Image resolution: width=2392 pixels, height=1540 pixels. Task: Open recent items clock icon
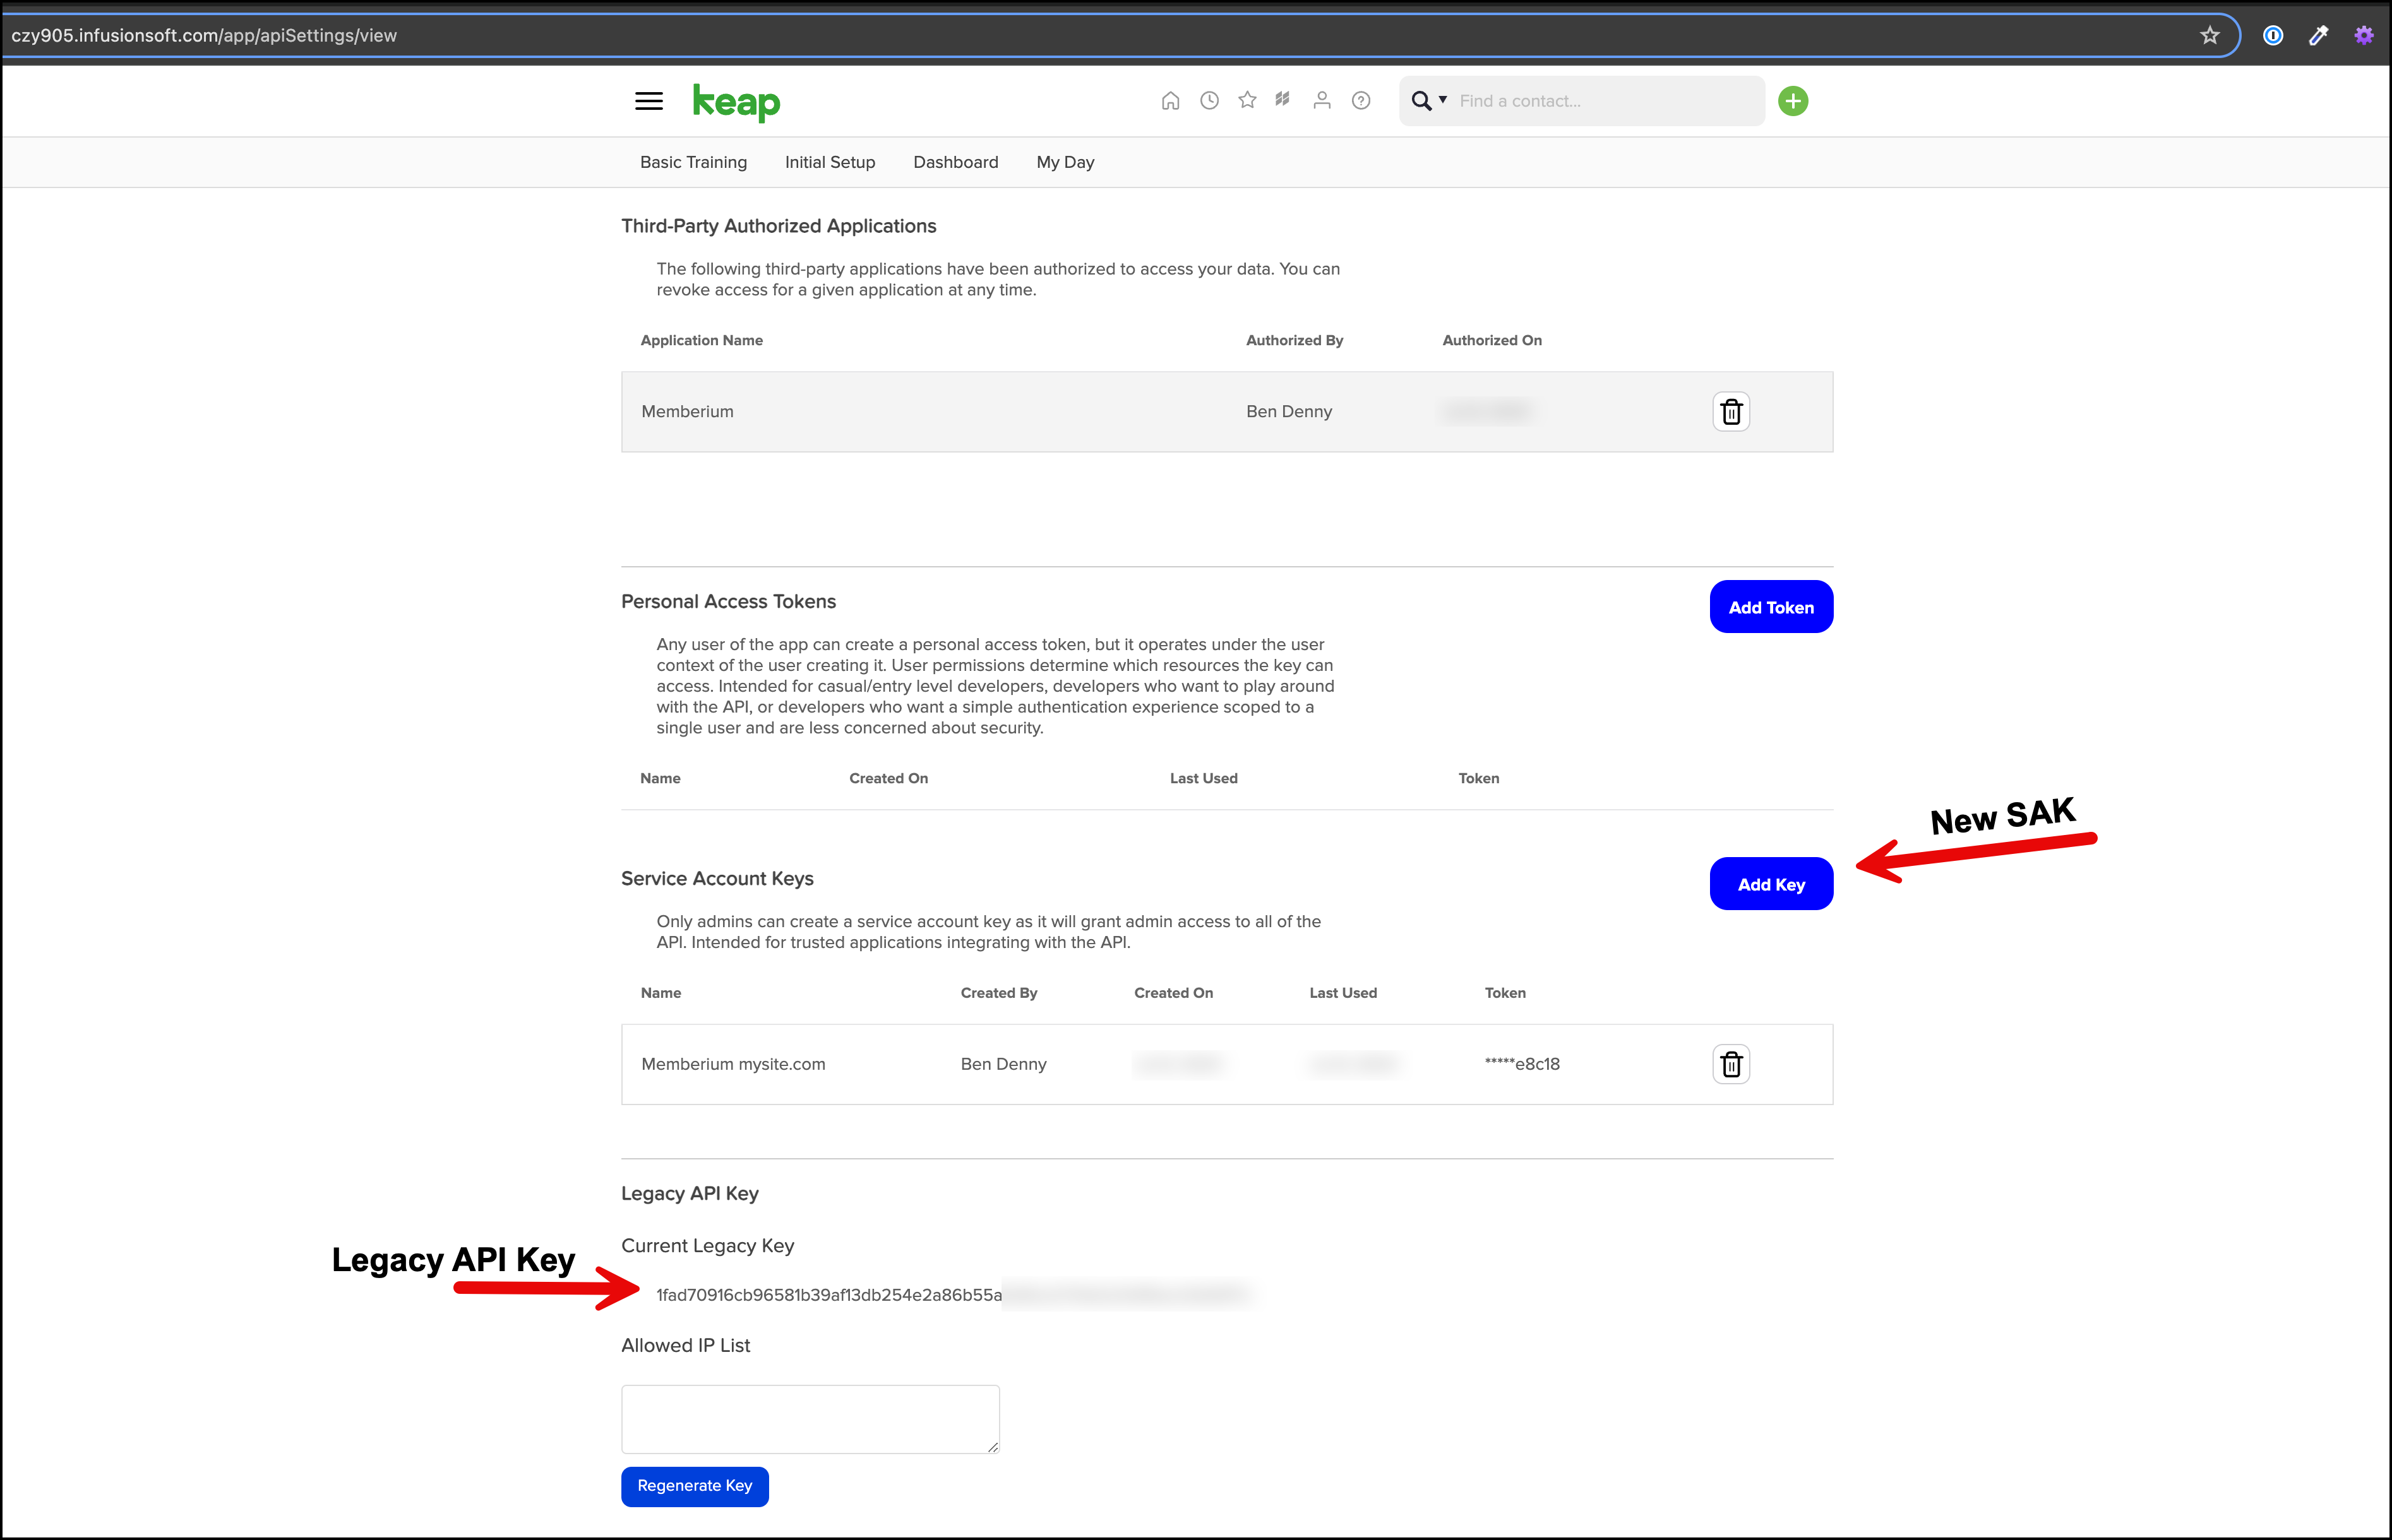[1209, 101]
